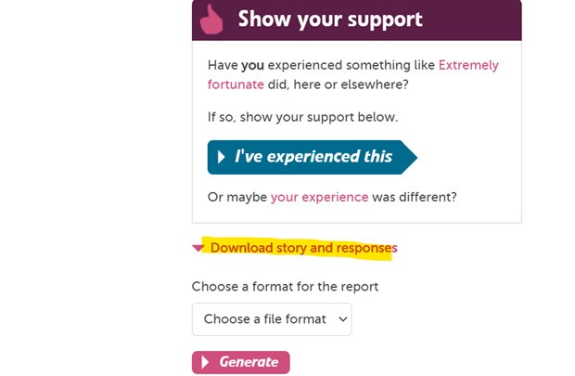This screenshot has width=575, height=376.
Task: Click the bold word you in the question
Action: pyautogui.click(x=252, y=65)
